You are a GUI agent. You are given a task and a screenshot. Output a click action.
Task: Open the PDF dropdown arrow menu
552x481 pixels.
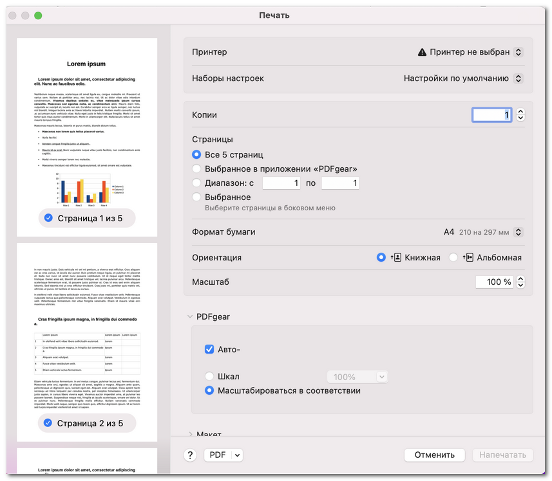coord(237,455)
